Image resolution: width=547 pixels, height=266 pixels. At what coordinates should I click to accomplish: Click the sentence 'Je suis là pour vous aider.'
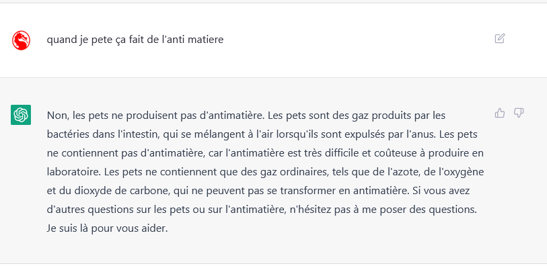click(x=108, y=229)
